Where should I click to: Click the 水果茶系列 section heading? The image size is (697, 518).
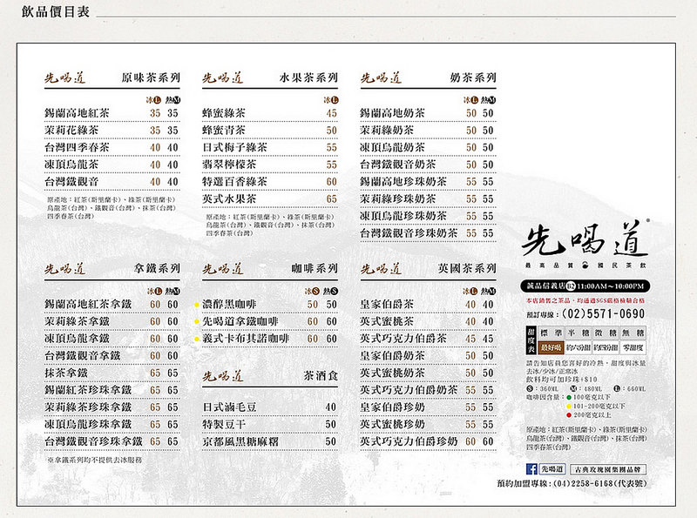click(x=308, y=78)
